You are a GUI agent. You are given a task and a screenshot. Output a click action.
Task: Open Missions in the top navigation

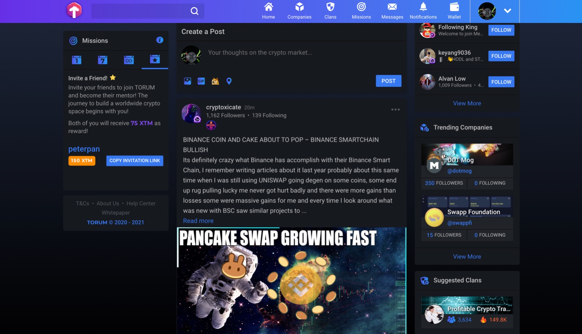tap(361, 11)
